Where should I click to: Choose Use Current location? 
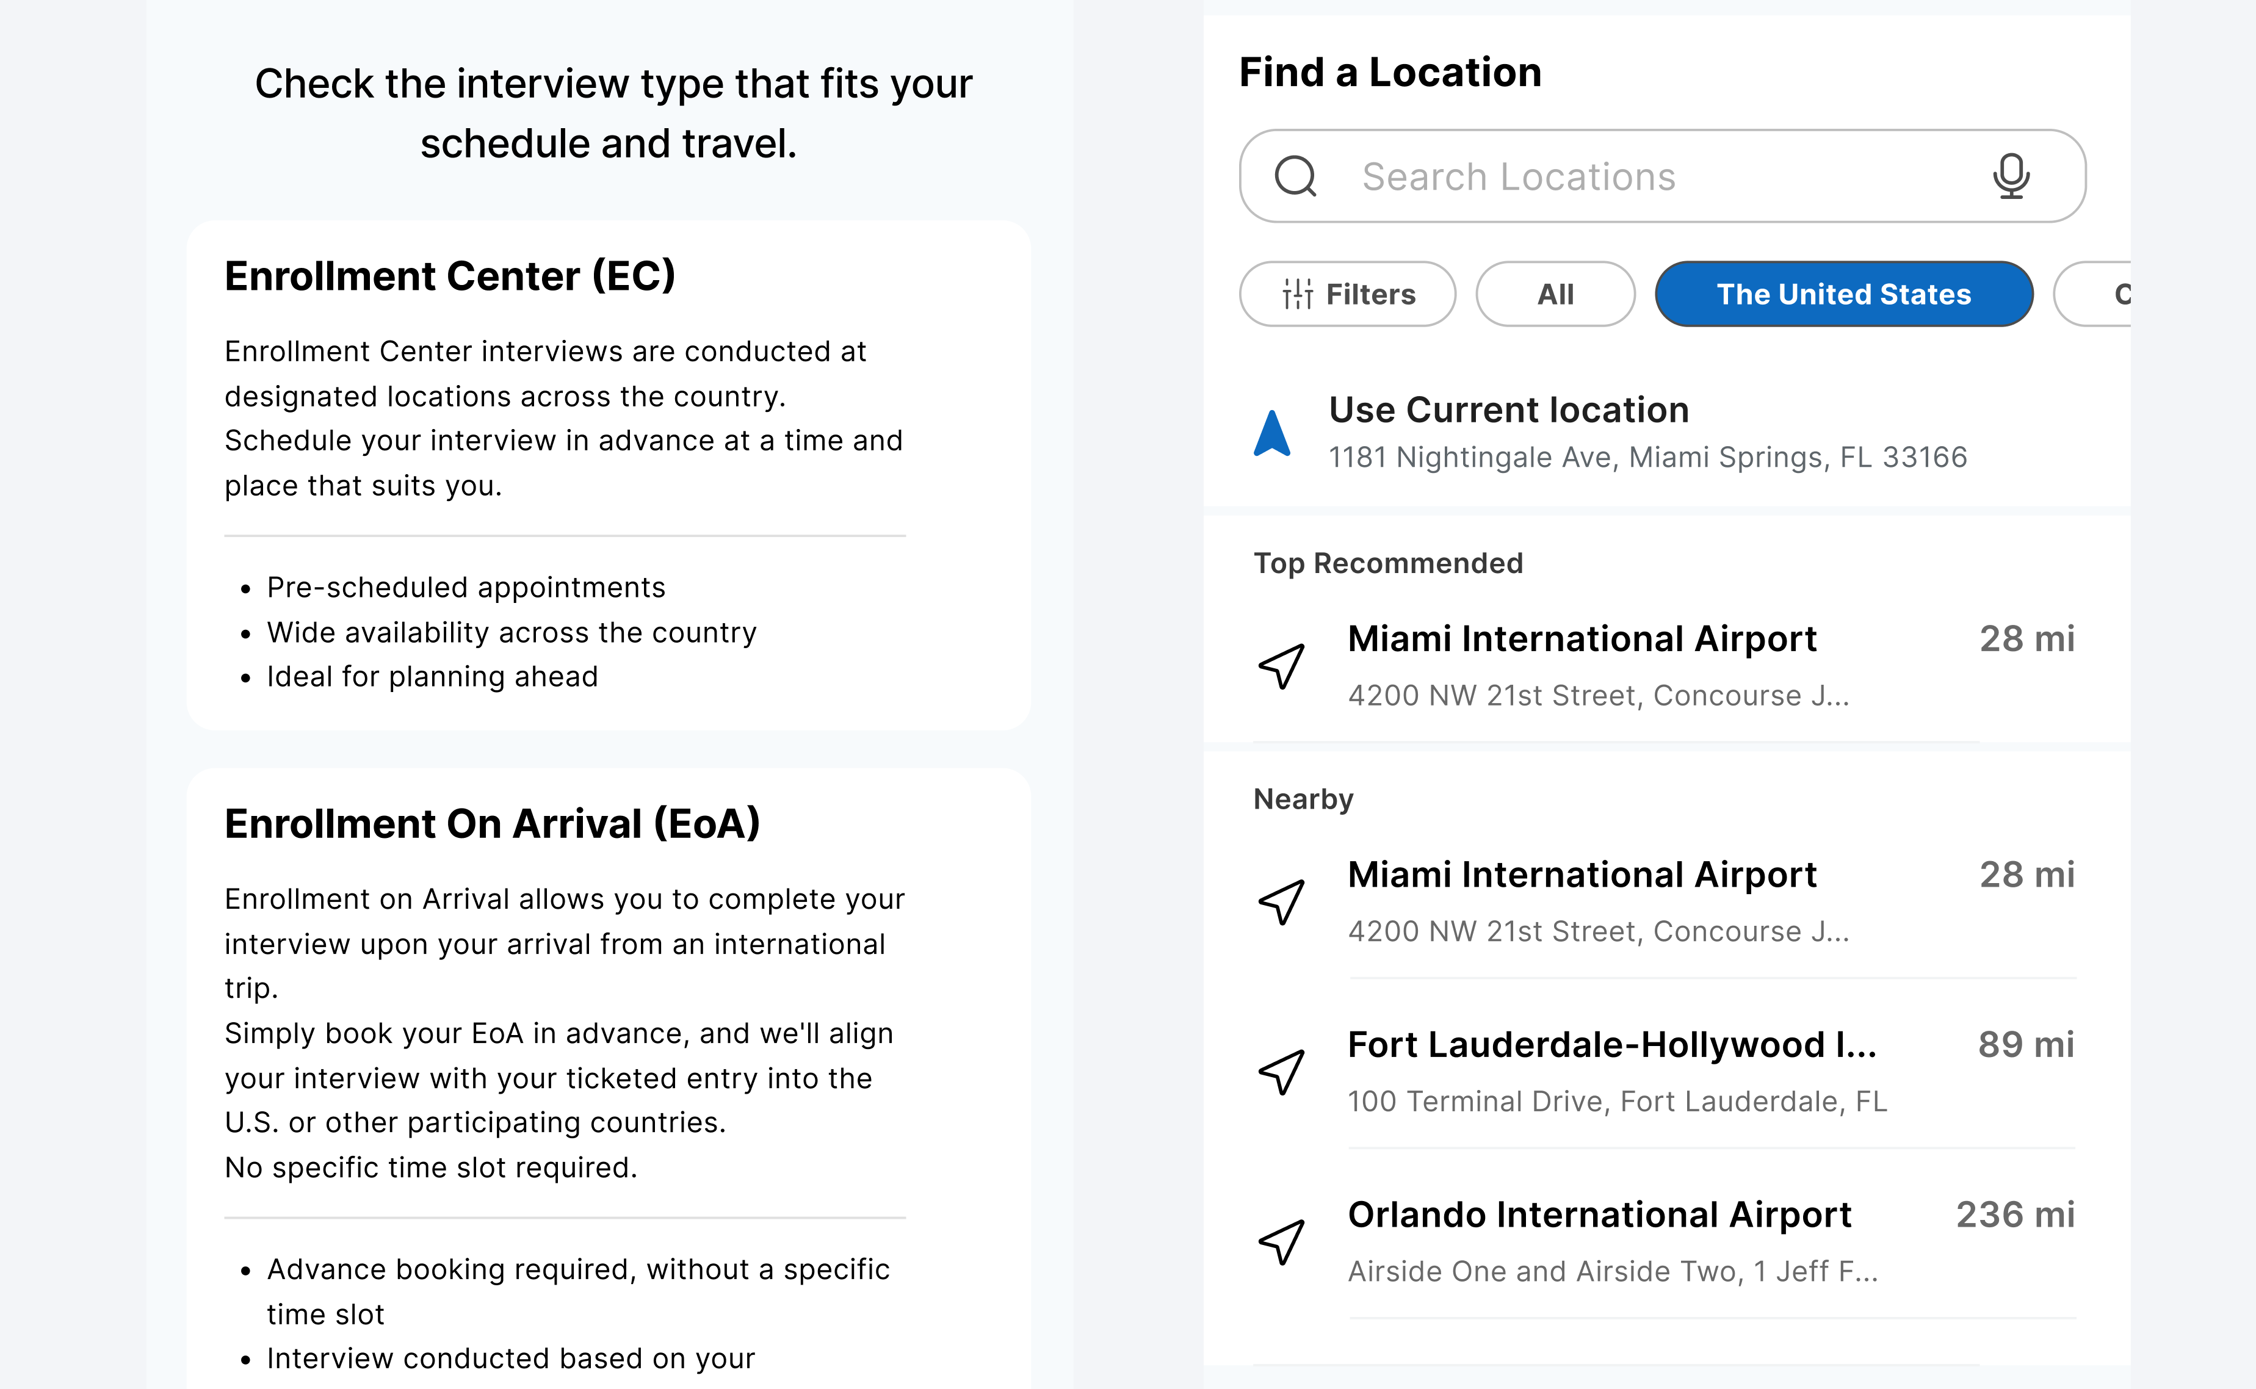click(x=1508, y=409)
